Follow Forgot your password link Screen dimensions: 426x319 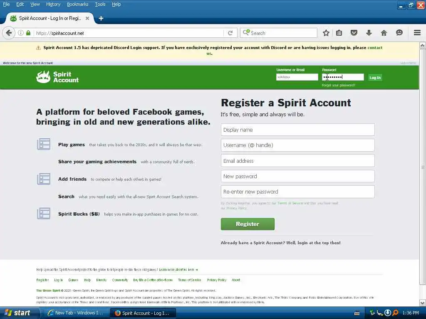click(338, 85)
